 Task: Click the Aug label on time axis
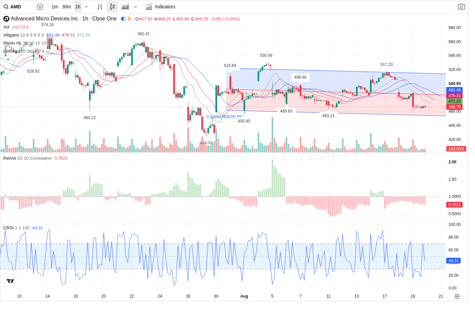[244, 296]
